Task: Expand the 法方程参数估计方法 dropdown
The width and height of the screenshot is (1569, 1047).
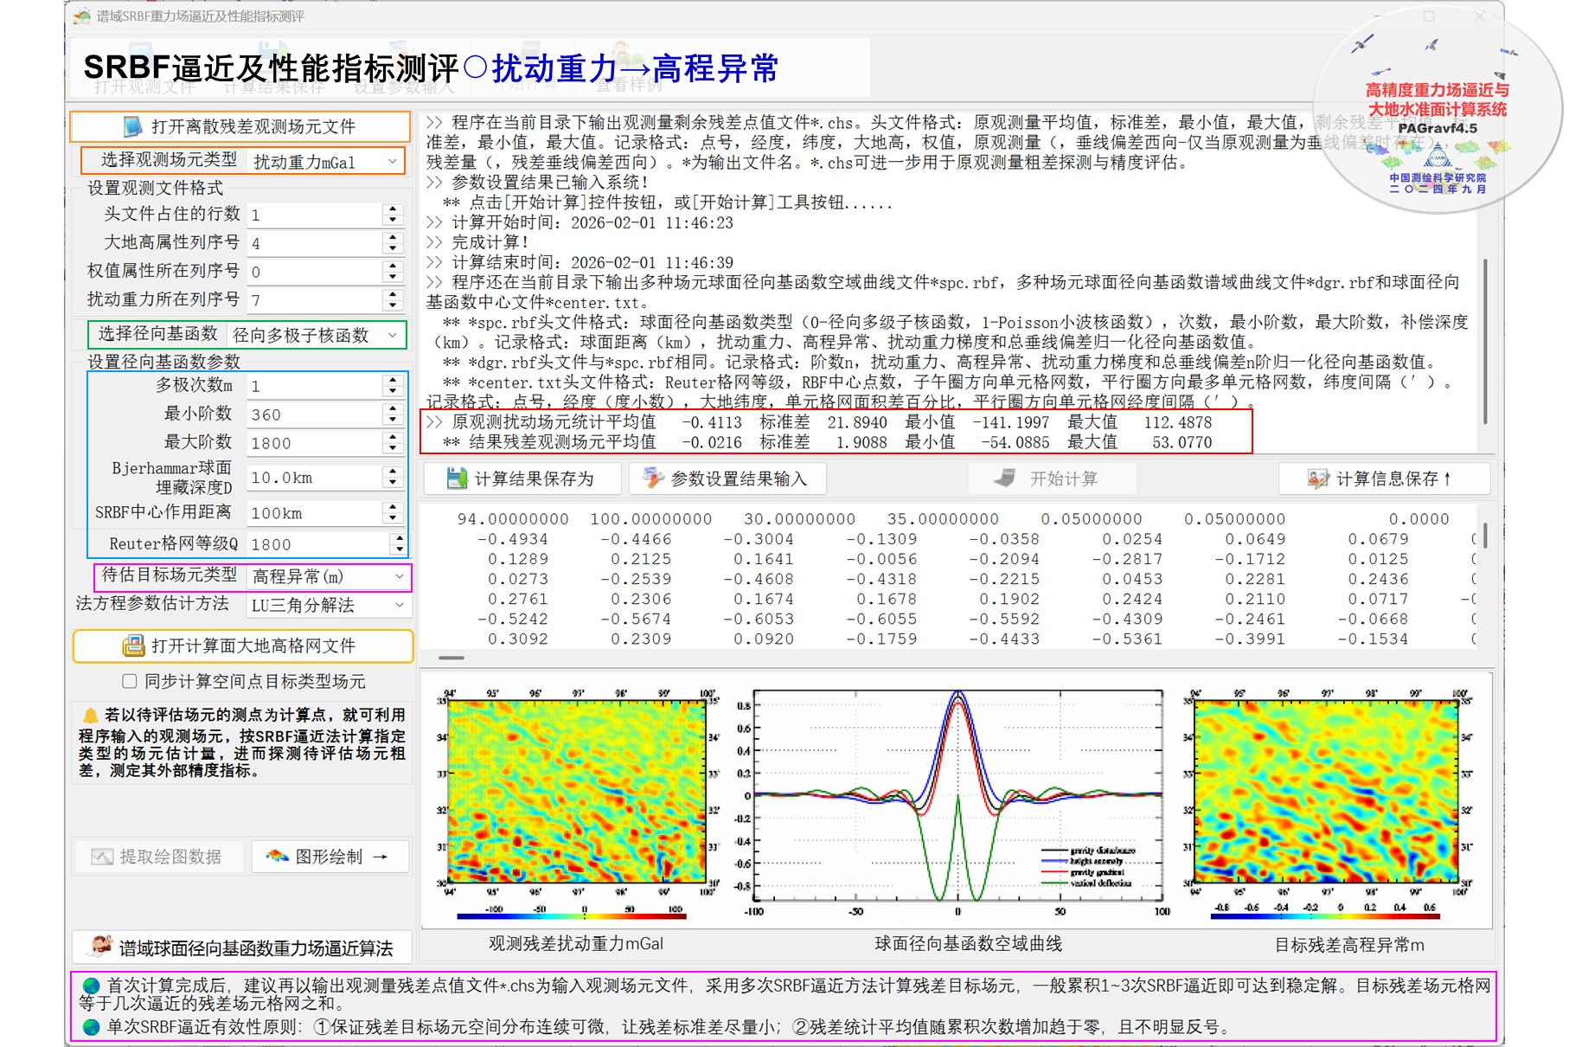Action: [x=329, y=606]
